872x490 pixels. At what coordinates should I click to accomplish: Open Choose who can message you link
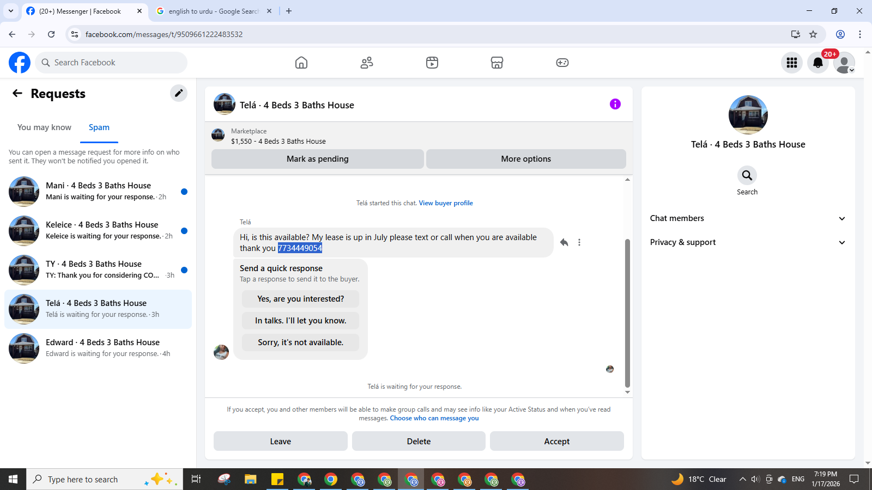[434, 418]
